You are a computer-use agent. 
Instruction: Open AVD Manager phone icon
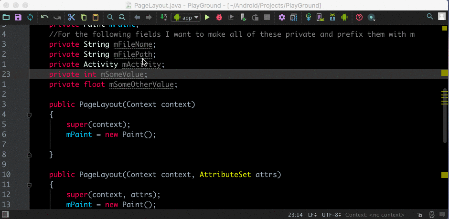(x=320, y=18)
